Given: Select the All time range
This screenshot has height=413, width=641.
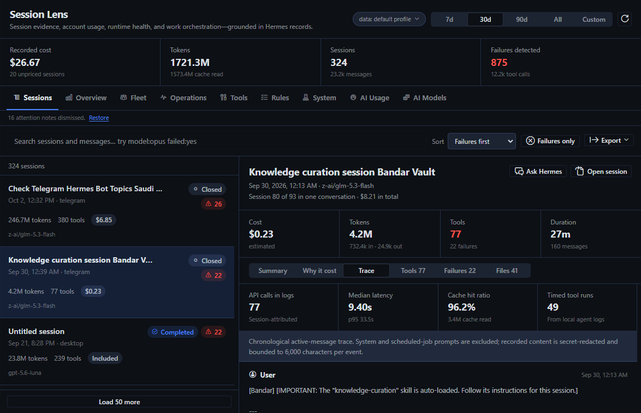Looking at the screenshot, I should (x=557, y=19).
